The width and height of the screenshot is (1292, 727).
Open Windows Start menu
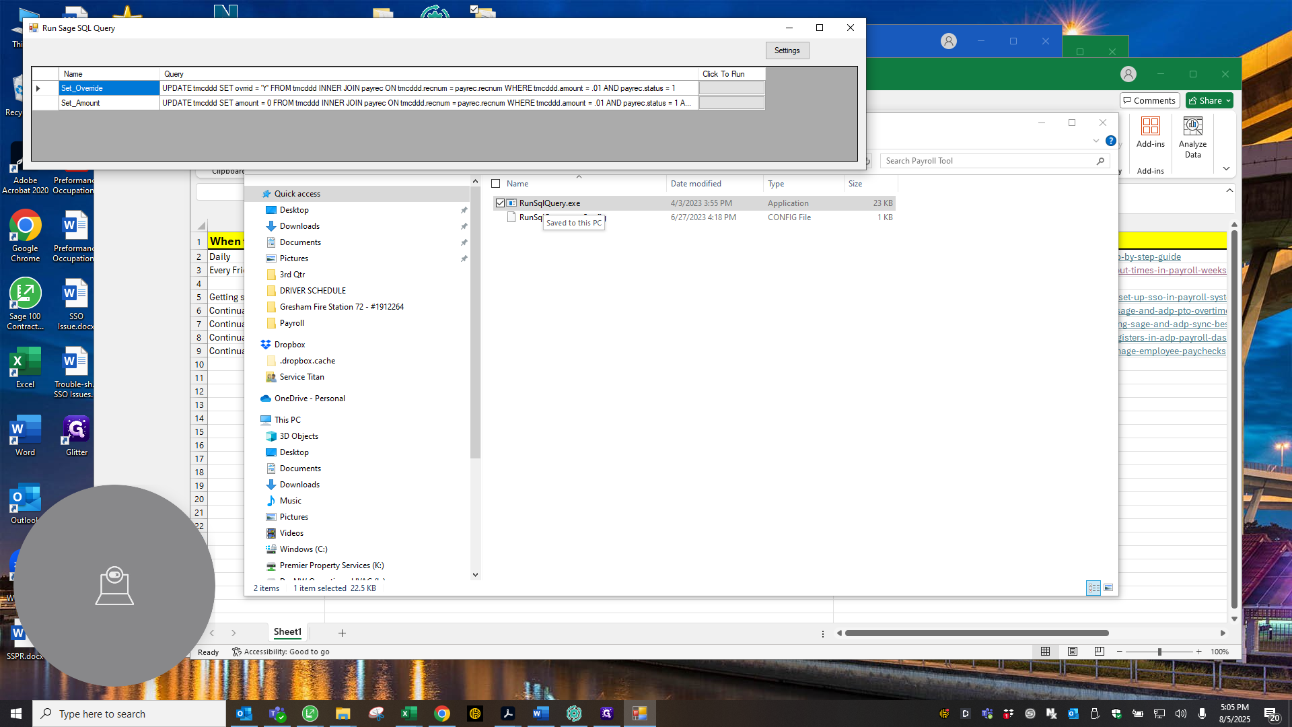pos(16,714)
